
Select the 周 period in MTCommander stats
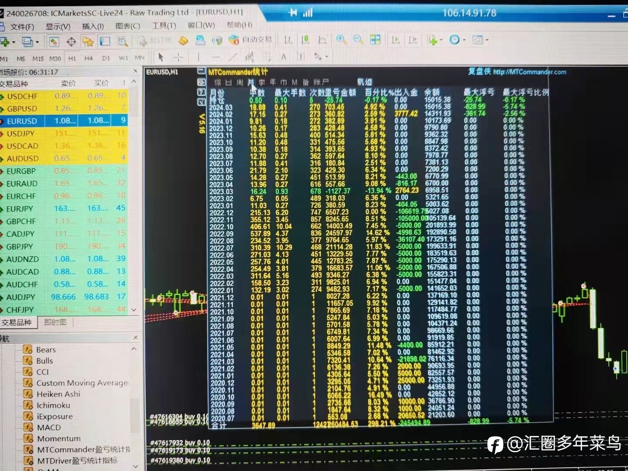240,82
